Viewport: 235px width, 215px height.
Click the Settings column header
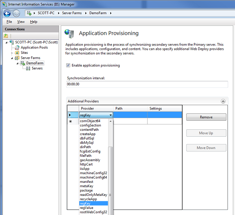coord(164,108)
